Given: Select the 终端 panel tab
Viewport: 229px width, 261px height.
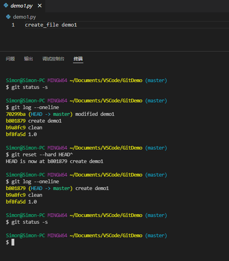Looking at the screenshot, I should pos(78,59).
